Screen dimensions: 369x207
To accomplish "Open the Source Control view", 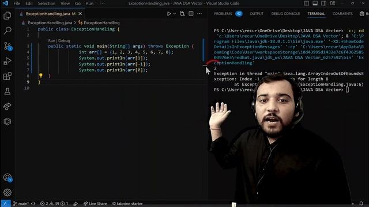I will pyautogui.click(x=7, y=46).
